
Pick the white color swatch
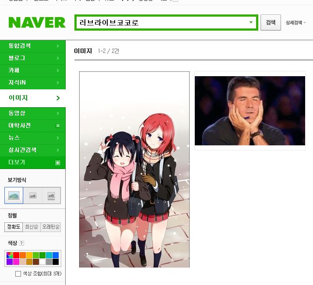pyautogui.click(x=42, y=262)
